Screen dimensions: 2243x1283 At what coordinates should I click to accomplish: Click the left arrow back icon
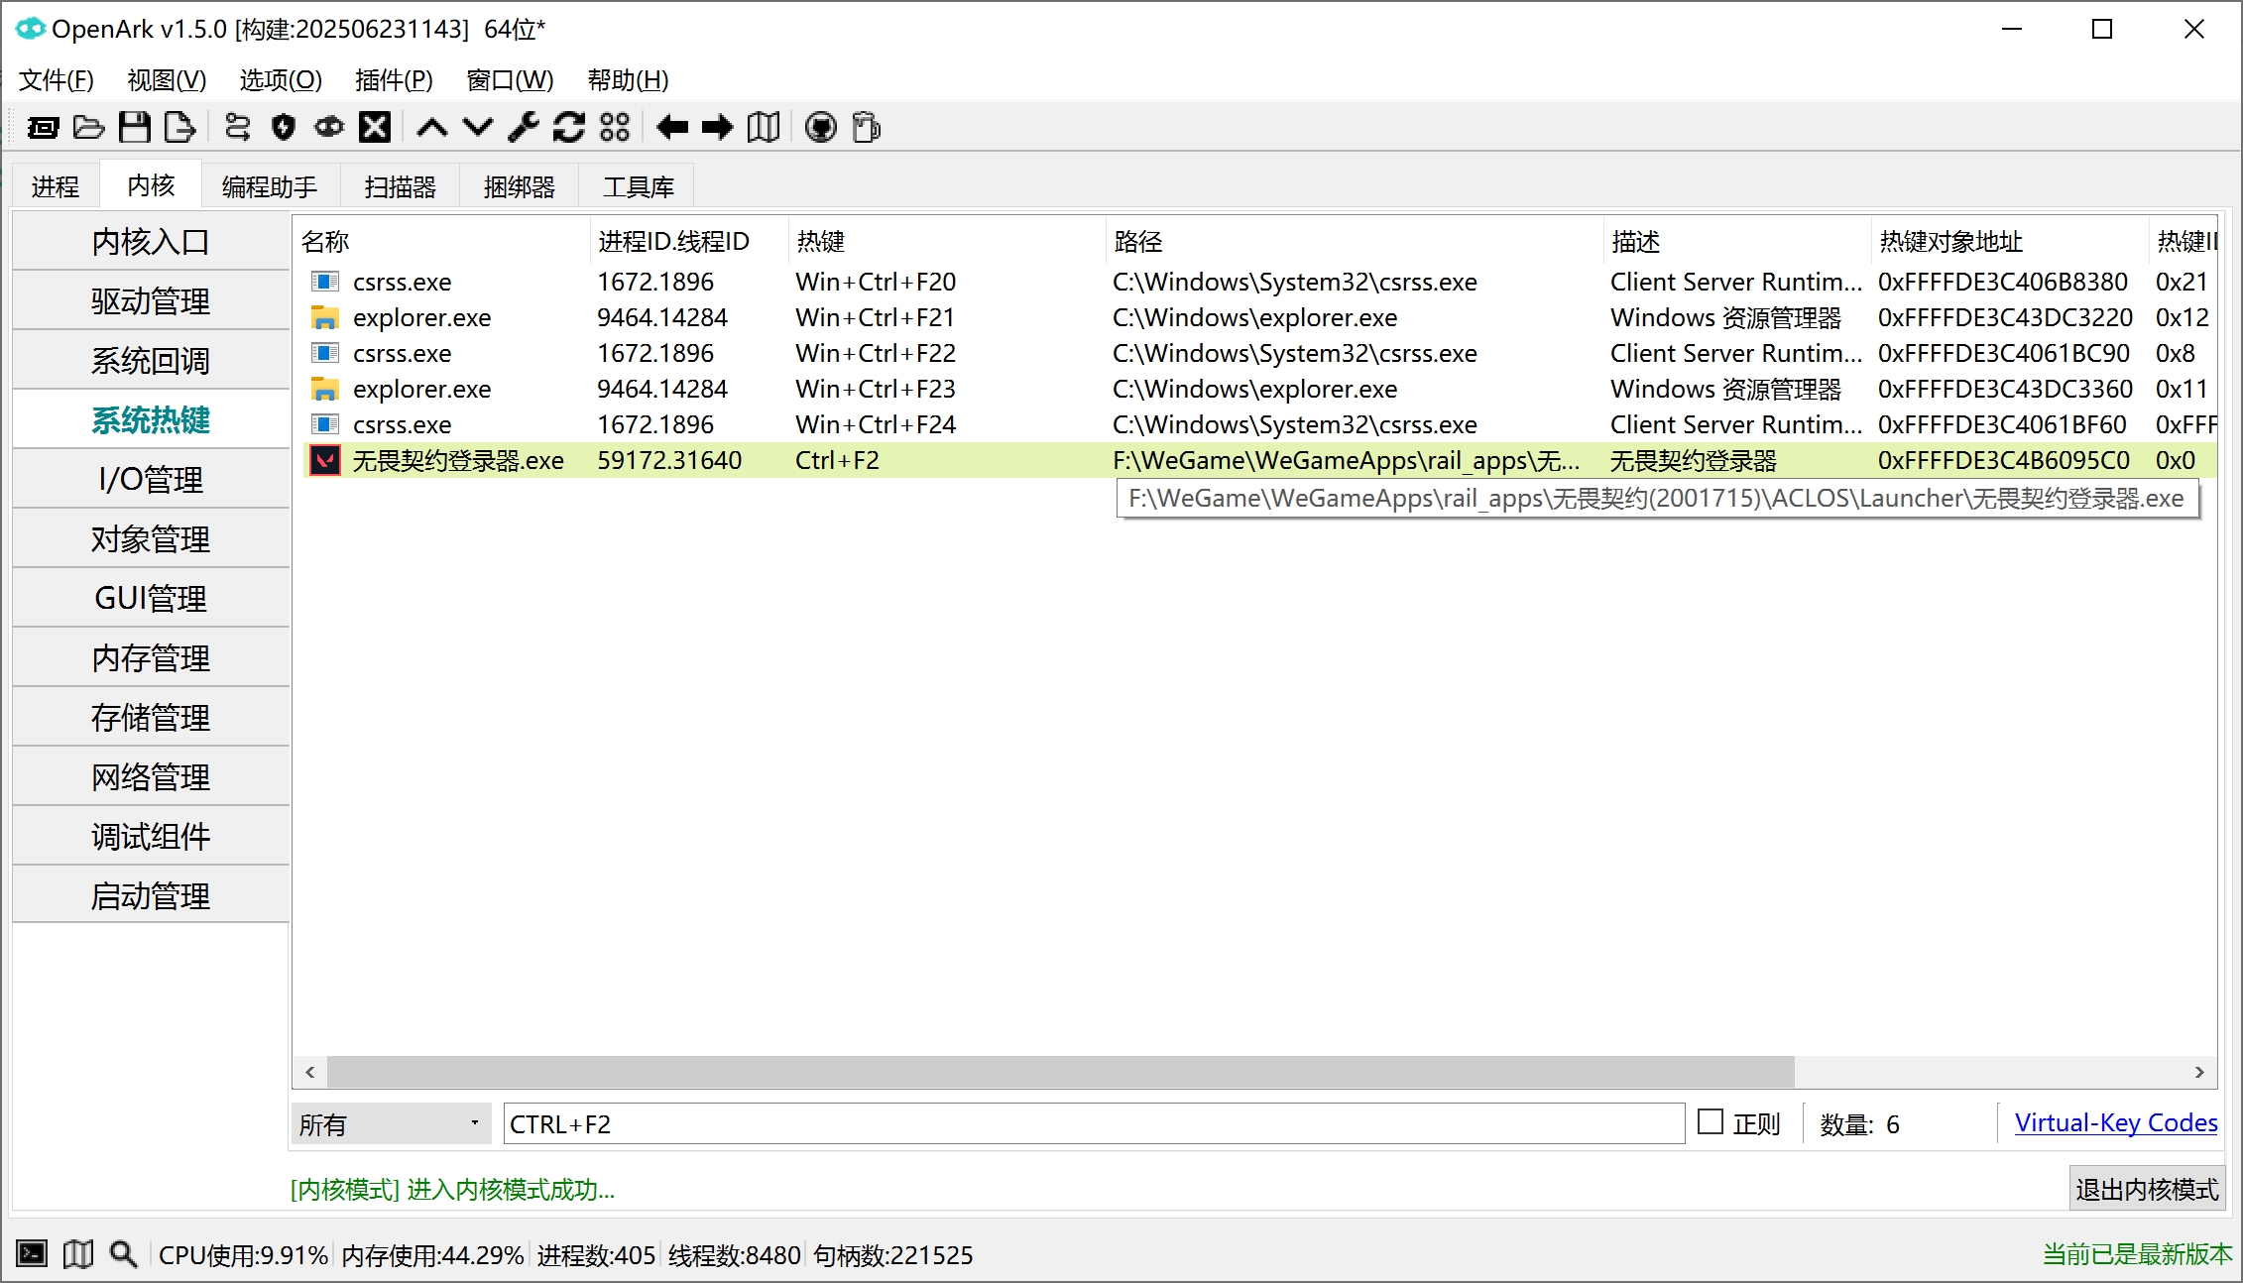point(672,127)
